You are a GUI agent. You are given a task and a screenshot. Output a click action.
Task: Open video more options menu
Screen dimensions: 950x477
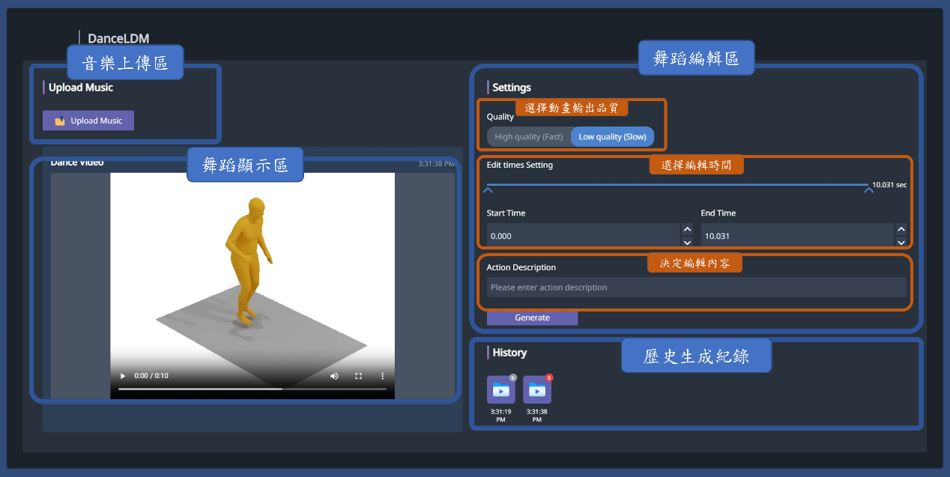[382, 376]
